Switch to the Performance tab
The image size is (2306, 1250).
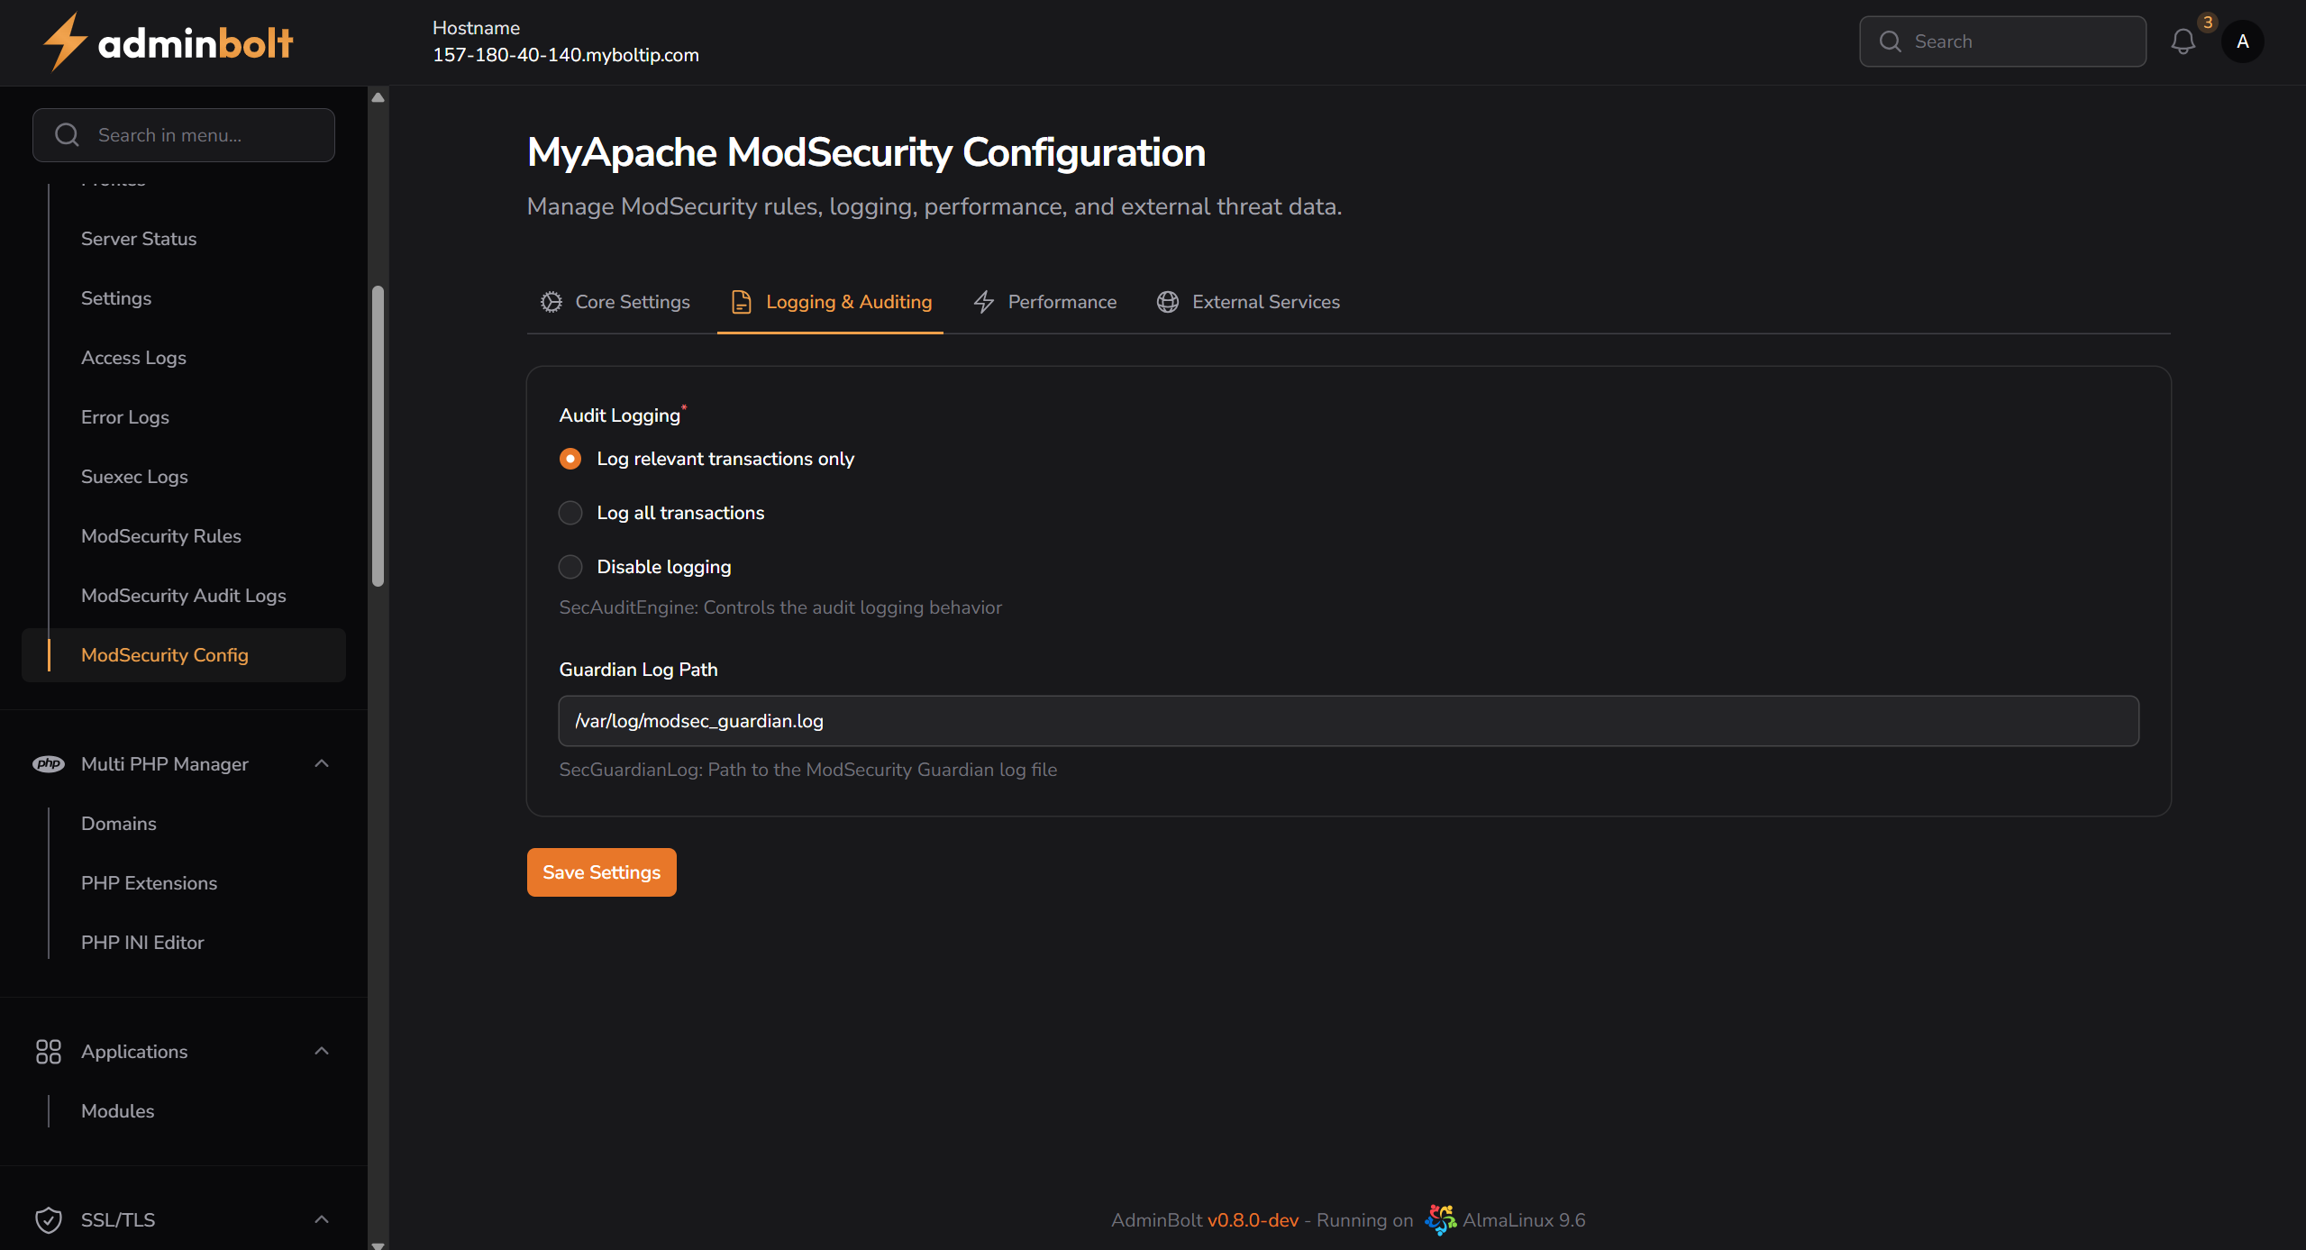point(1045,302)
